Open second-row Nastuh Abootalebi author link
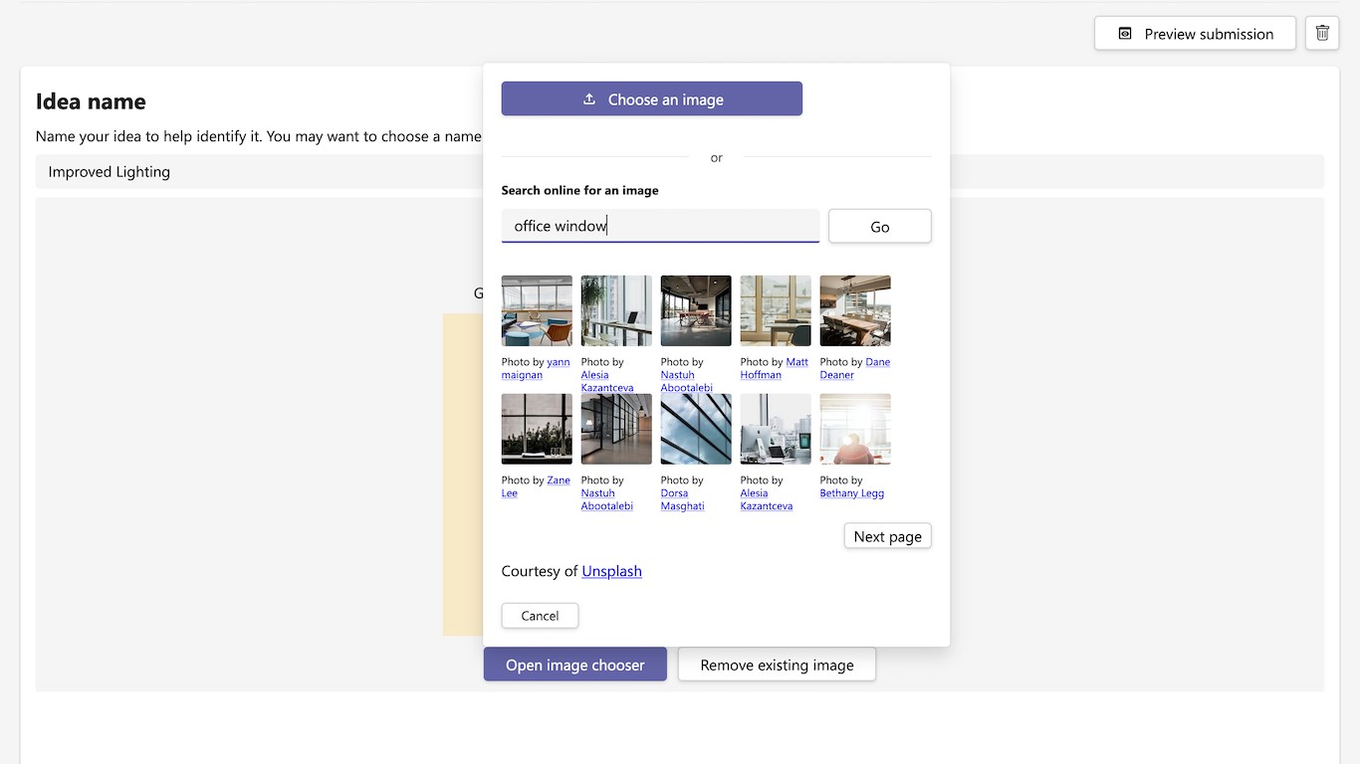The height and width of the screenshot is (764, 1360). [x=607, y=499]
